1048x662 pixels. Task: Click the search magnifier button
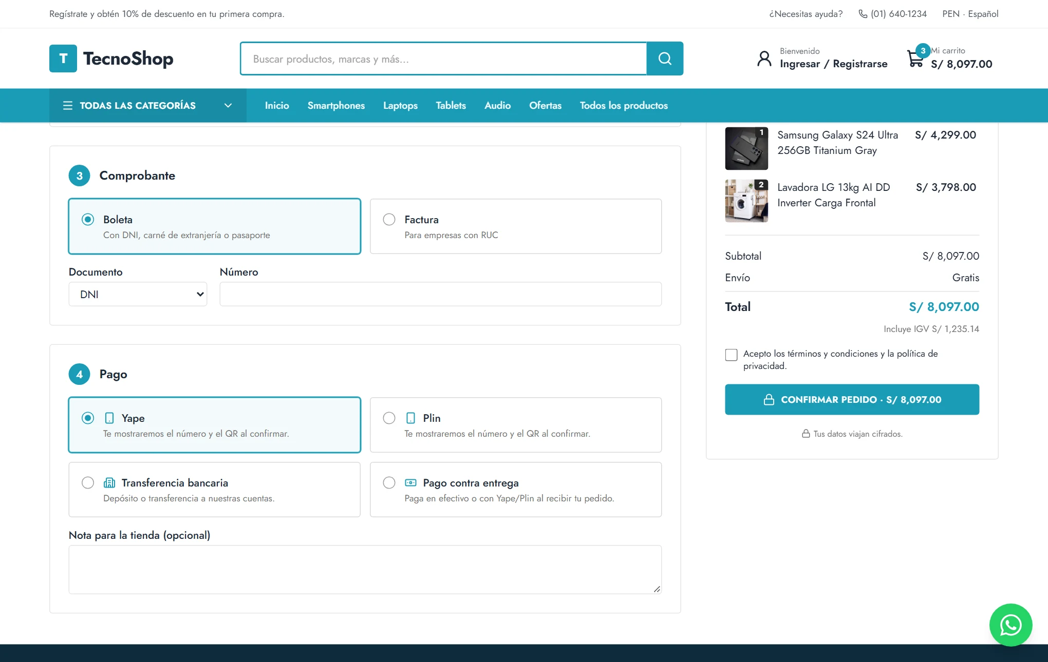[x=665, y=59]
